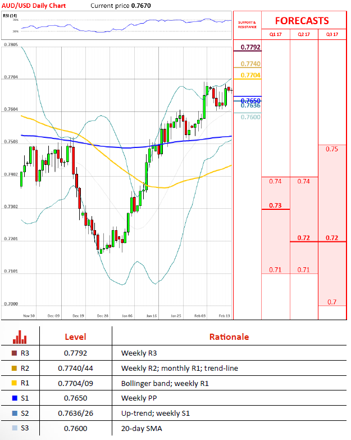Select the Rationale column header

pyautogui.click(x=229, y=336)
